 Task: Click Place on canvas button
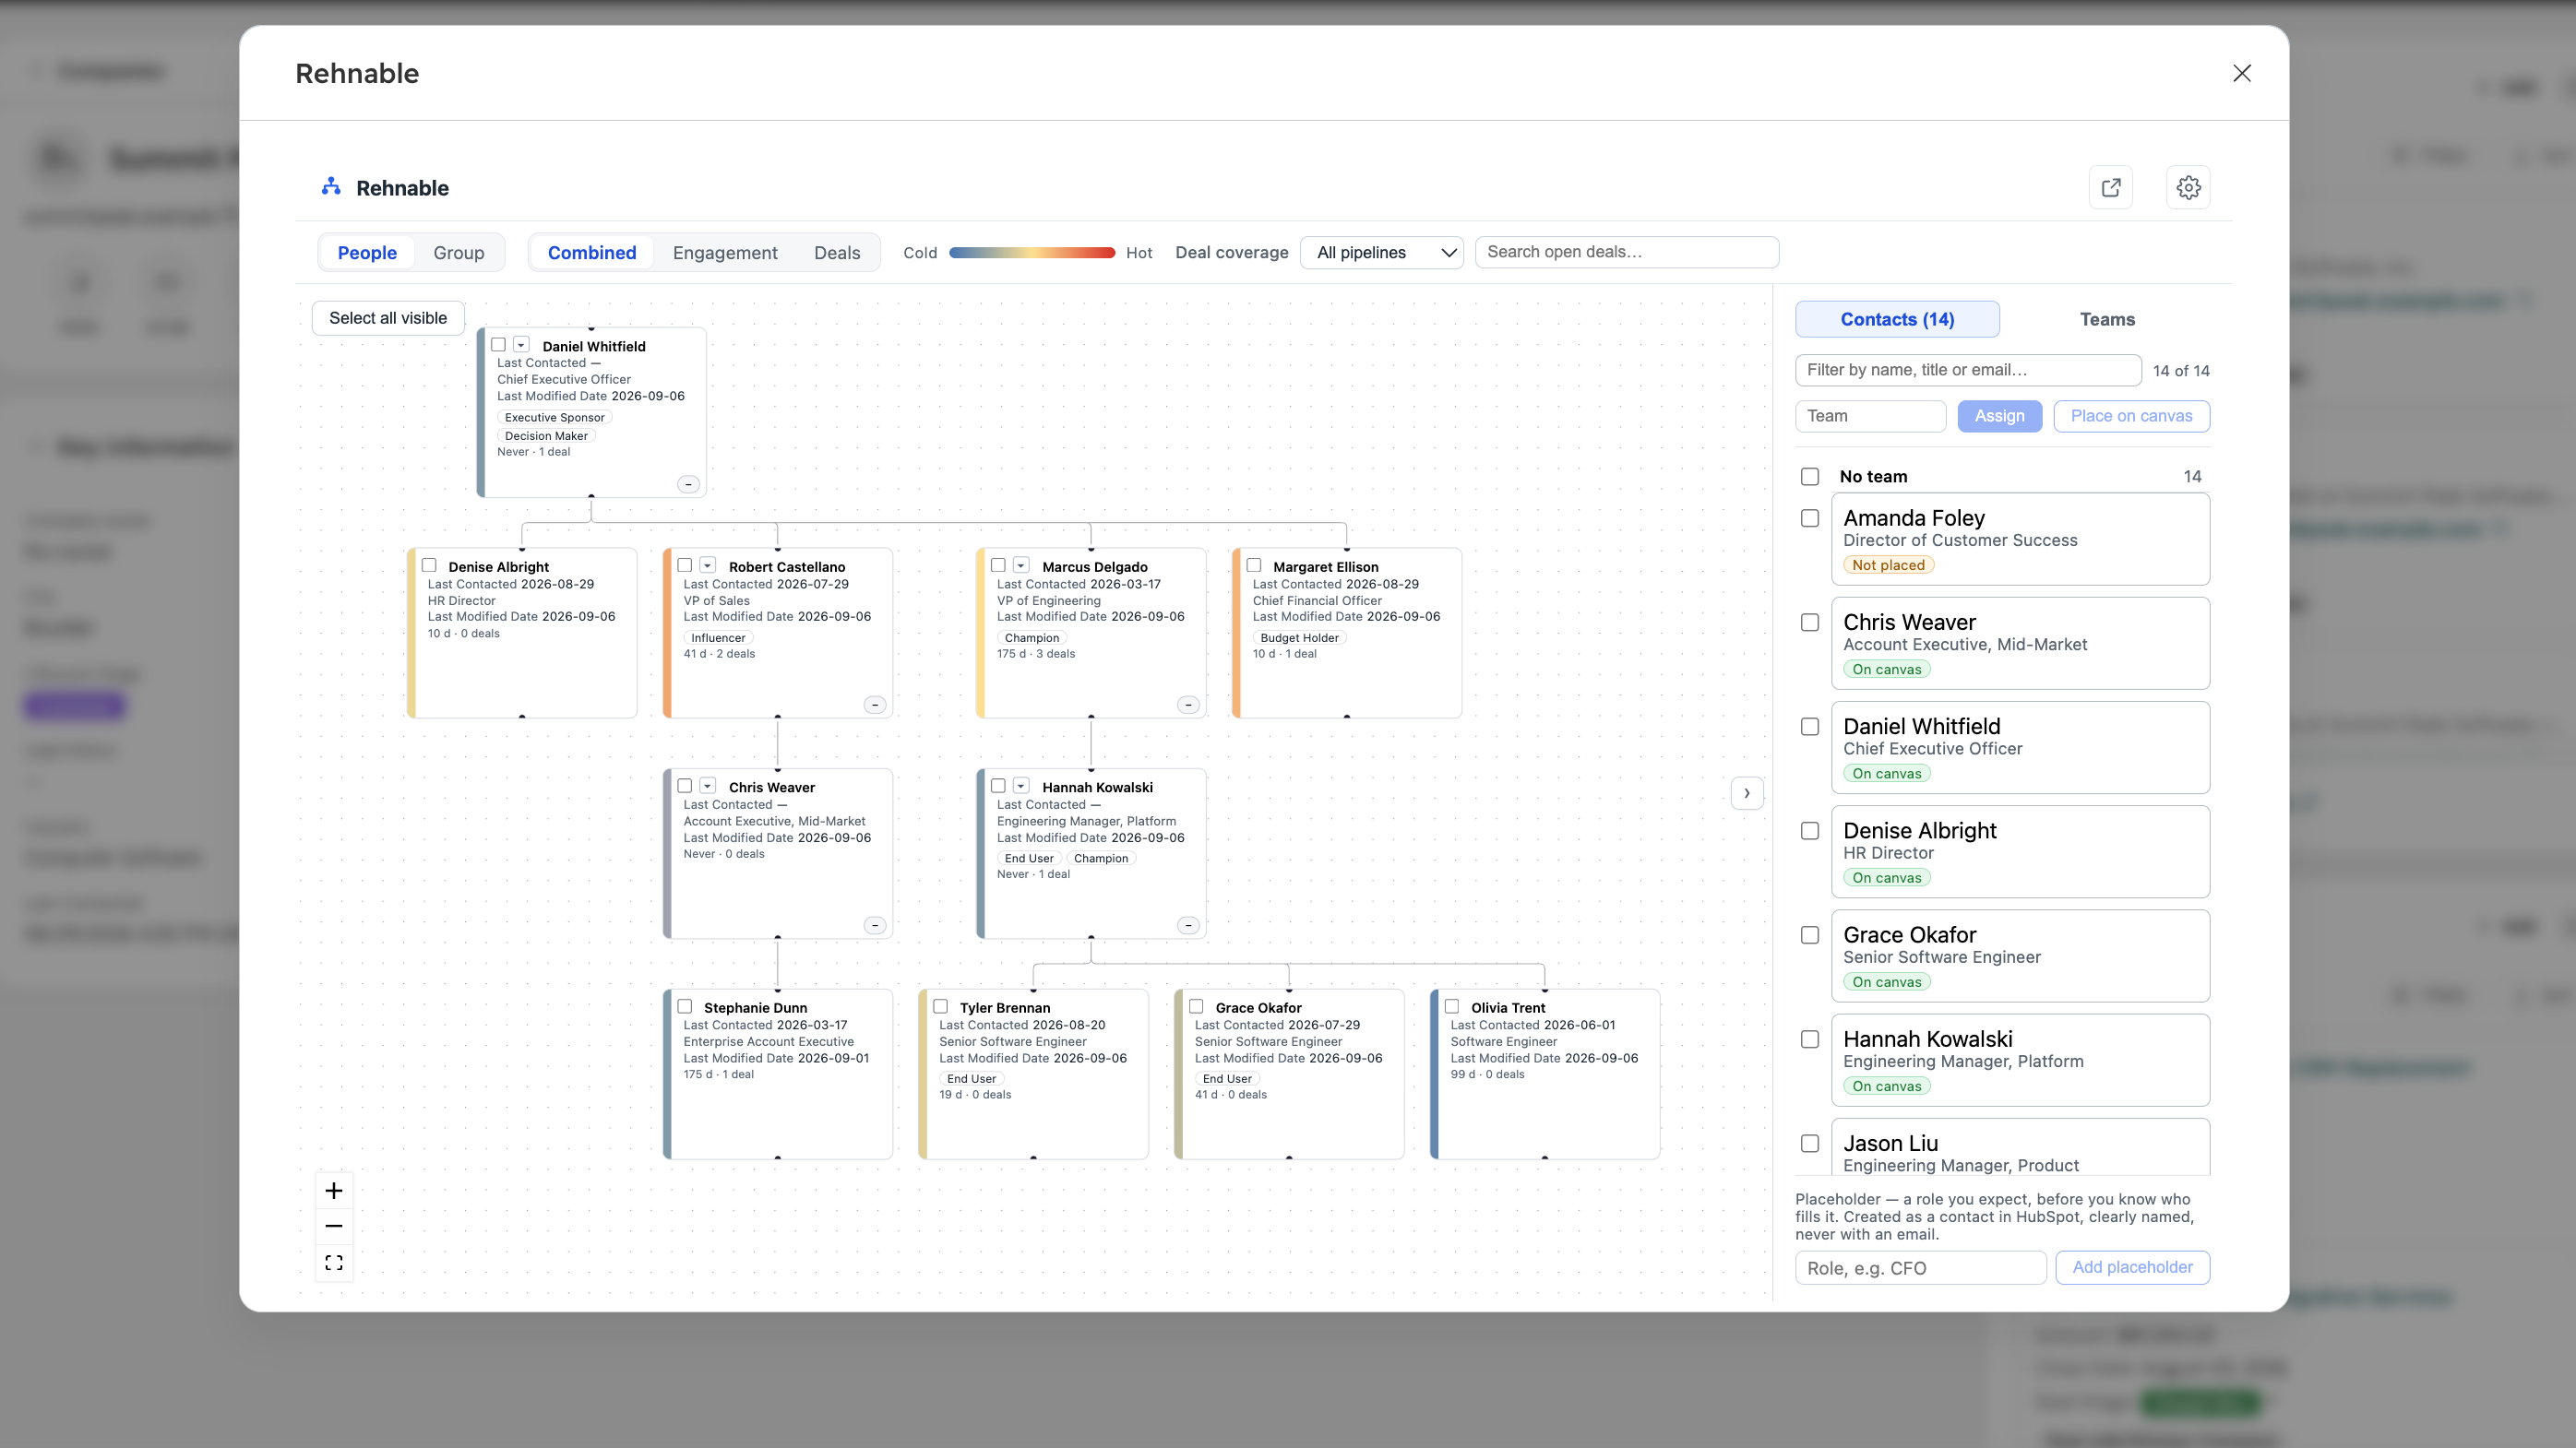pyautogui.click(x=2131, y=417)
